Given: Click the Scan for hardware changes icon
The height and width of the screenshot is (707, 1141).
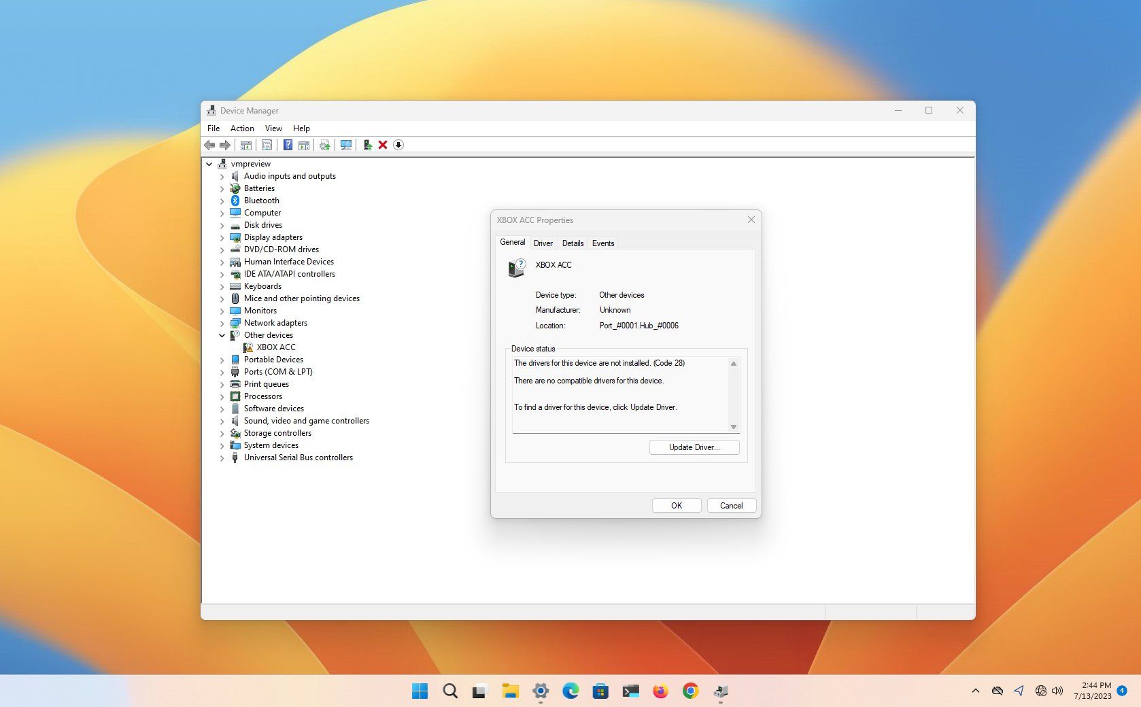Looking at the screenshot, I should (346, 145).
